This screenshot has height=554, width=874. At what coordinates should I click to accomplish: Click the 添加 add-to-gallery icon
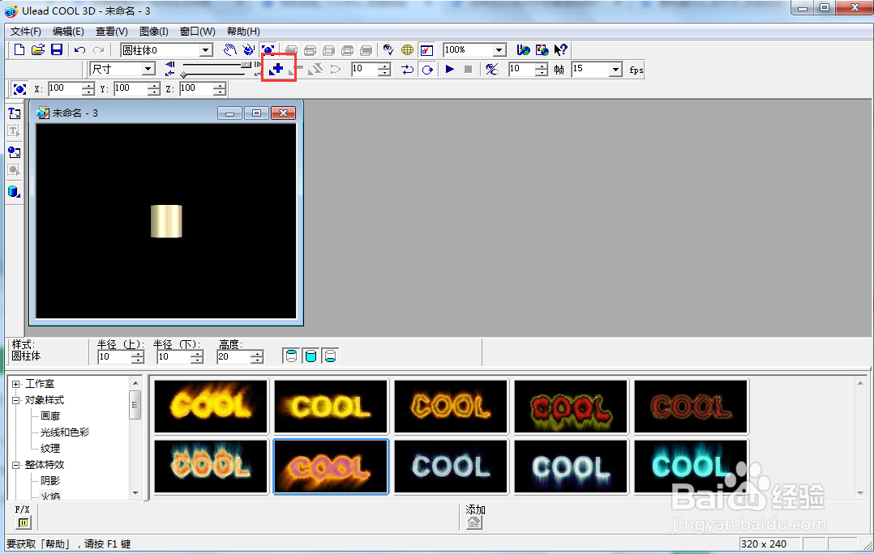[x=473, y=522]
